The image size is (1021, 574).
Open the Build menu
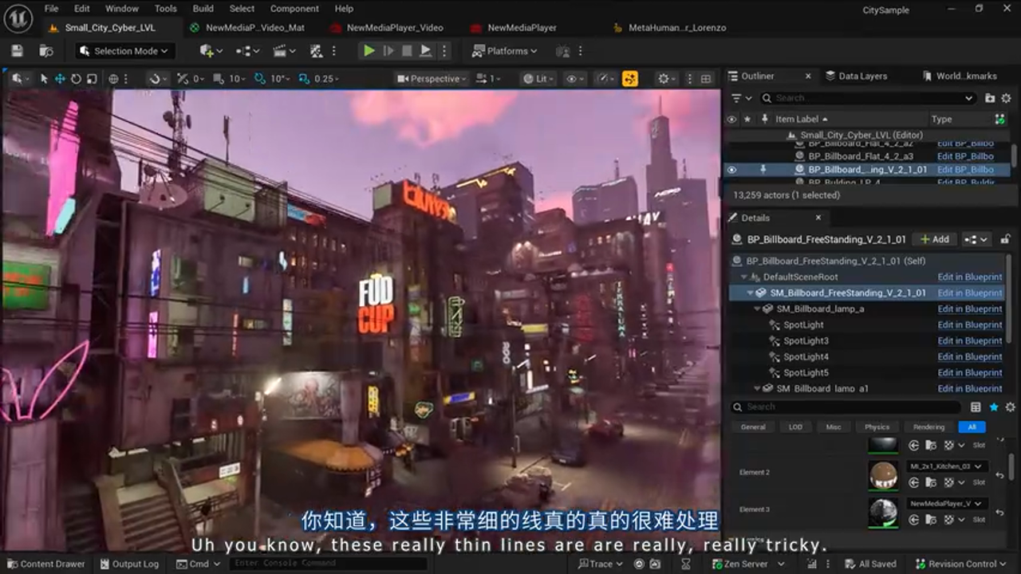coord(203,9)
